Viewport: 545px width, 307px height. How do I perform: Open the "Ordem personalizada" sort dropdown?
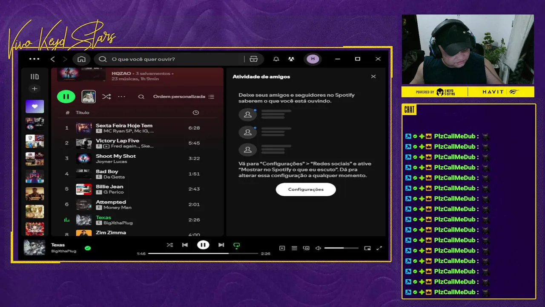pos(184,97)
